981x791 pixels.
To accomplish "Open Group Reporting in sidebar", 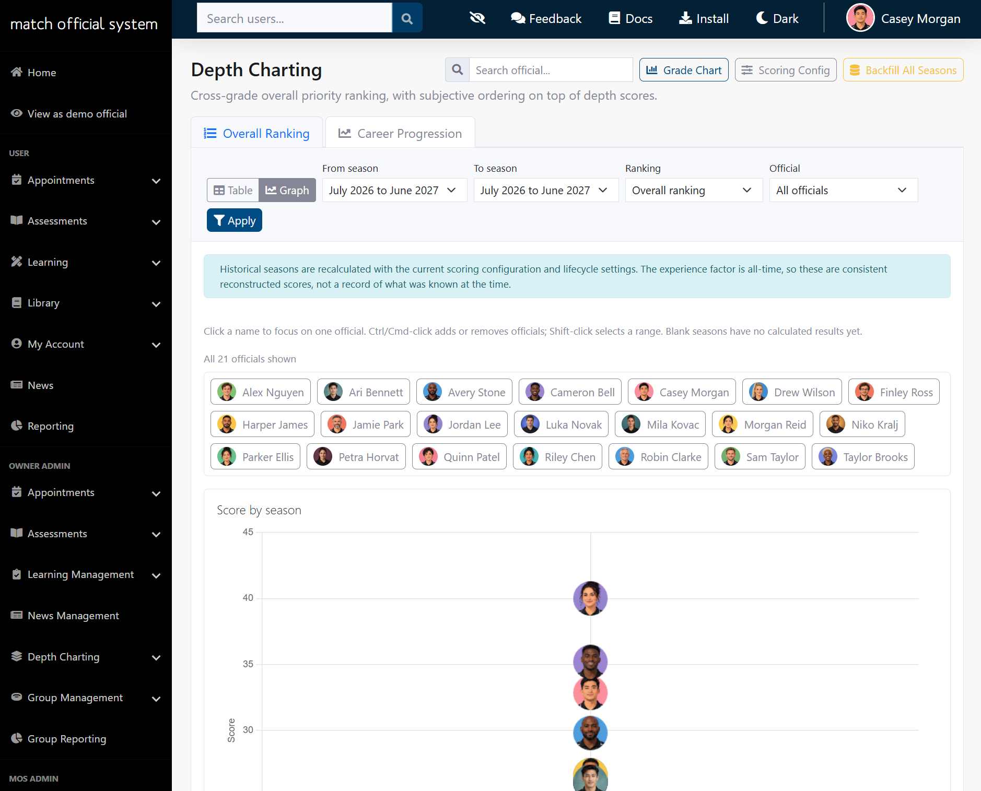I will tap(86, 739).
